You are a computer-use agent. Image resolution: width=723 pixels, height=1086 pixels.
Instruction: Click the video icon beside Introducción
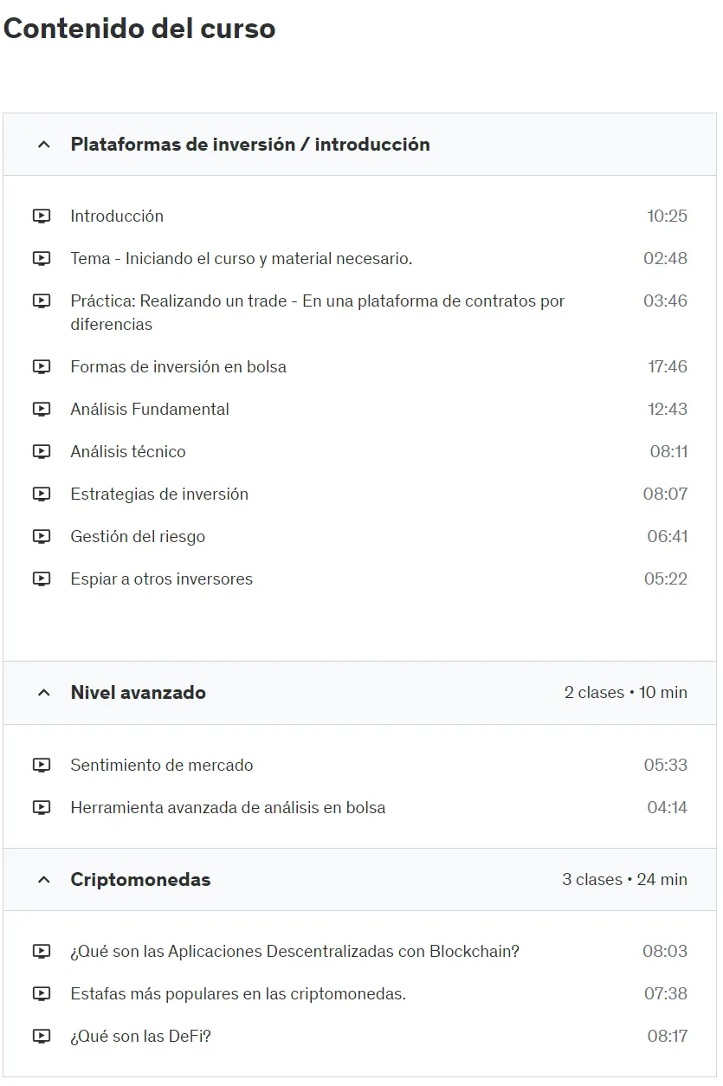coord(42,217)
